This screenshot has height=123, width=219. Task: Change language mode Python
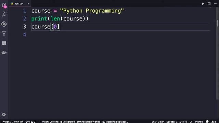point(199,122)
